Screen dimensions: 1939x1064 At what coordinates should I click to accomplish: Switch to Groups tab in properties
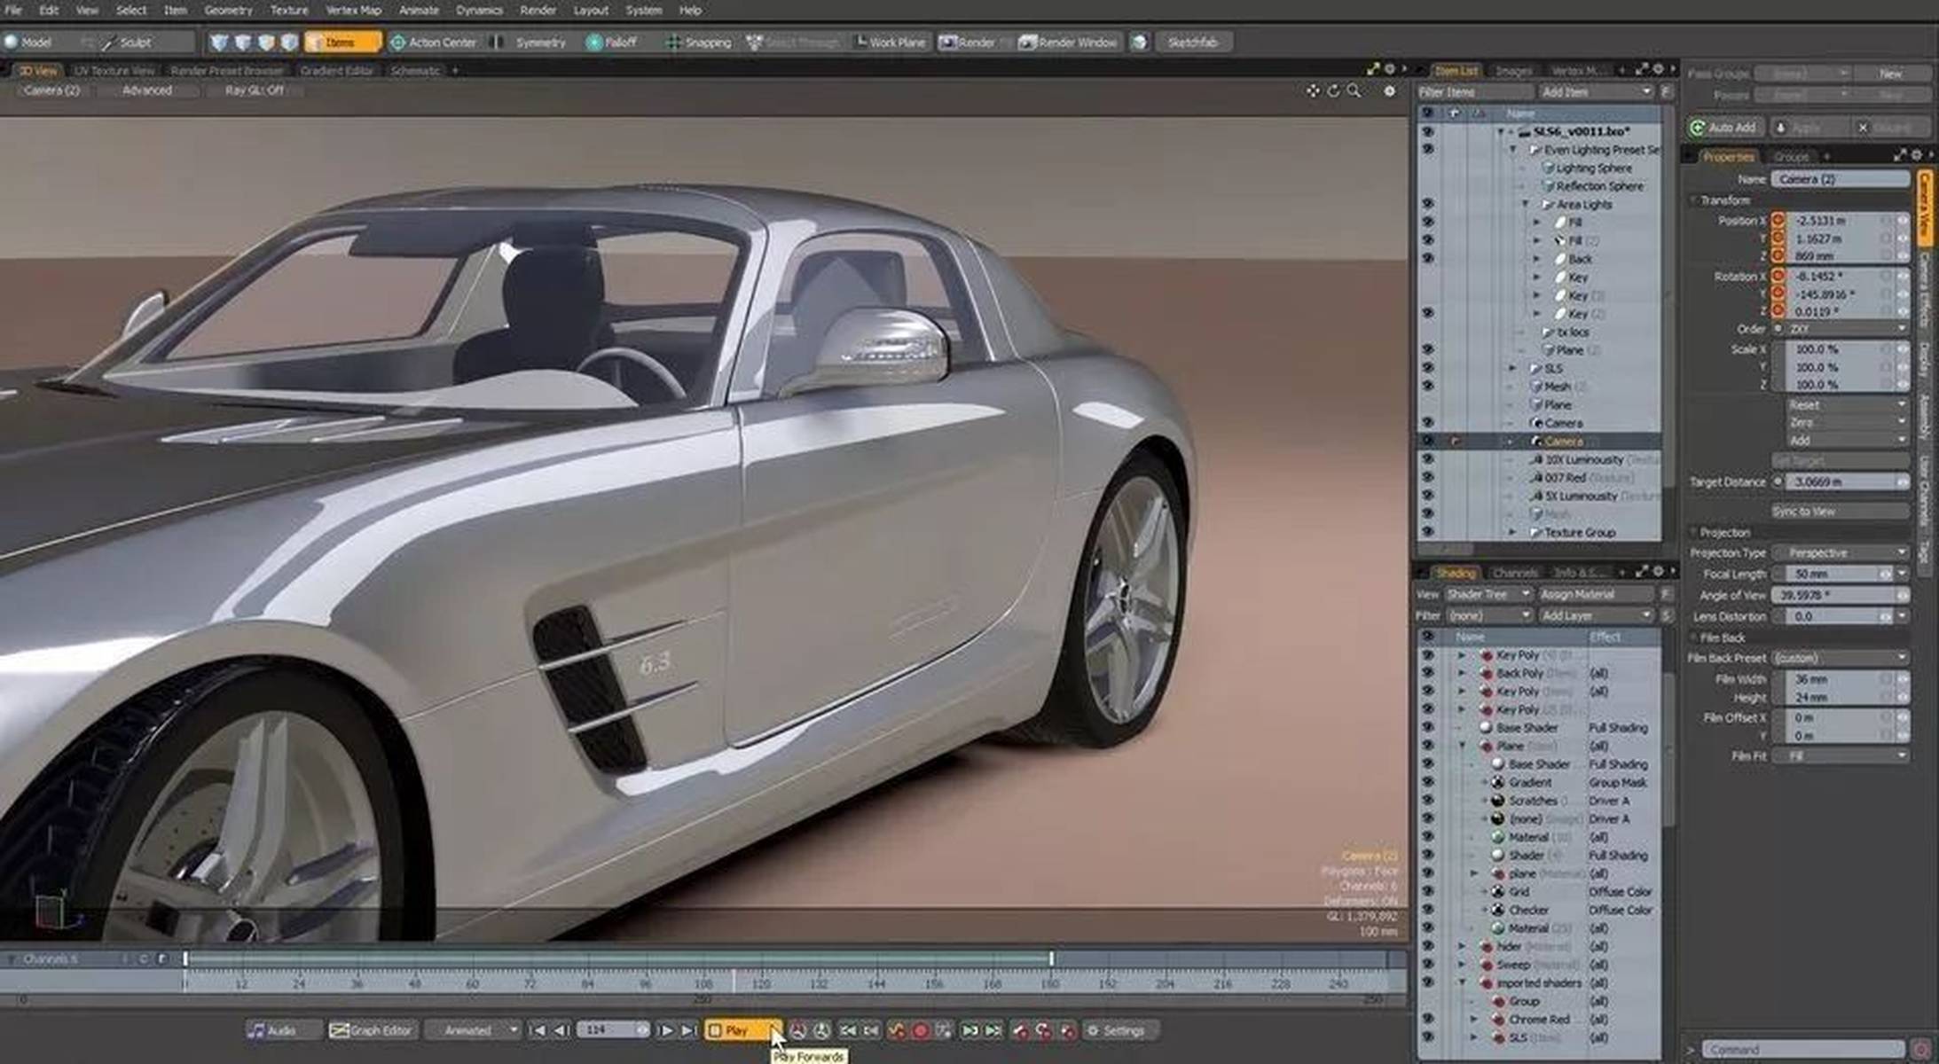tap(1791, 157)
